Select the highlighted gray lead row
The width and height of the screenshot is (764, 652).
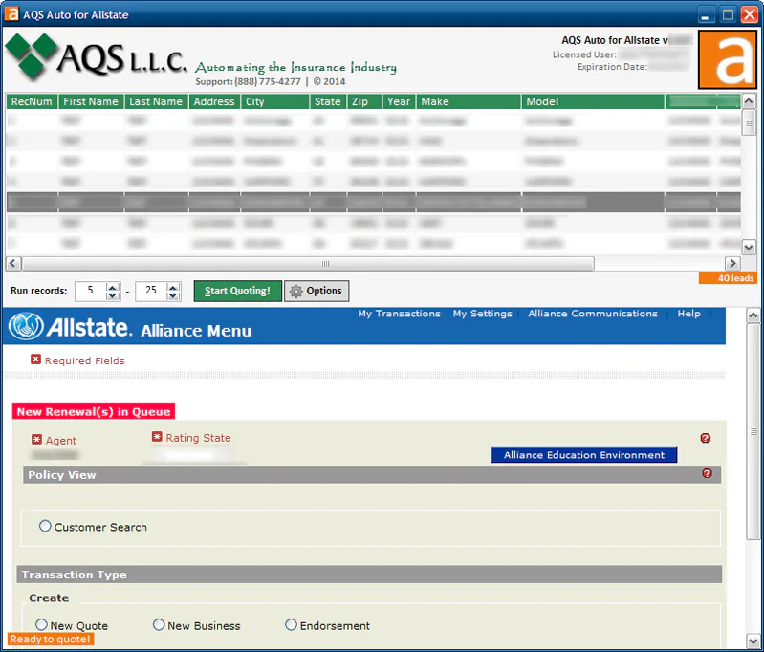[x=373, y=202]
